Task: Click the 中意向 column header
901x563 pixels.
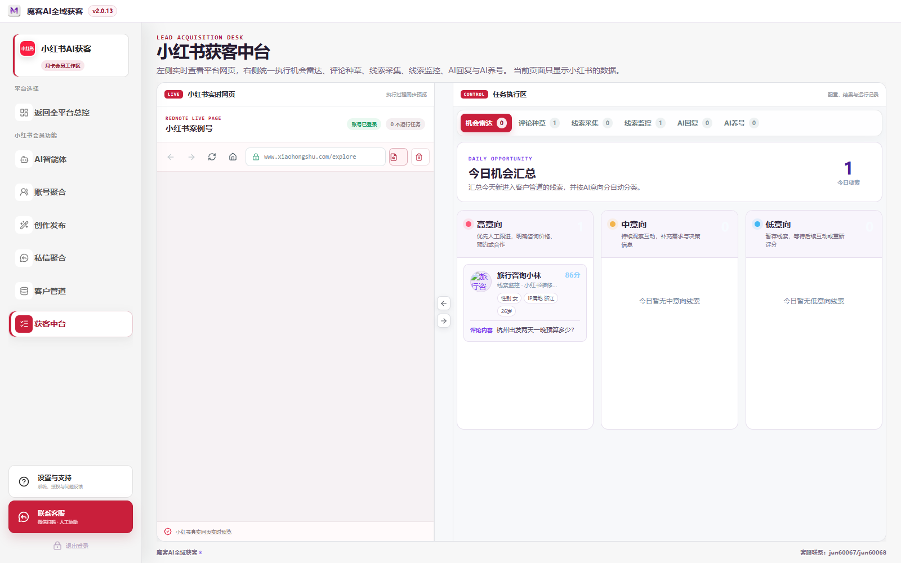Action: coord(670,234)
